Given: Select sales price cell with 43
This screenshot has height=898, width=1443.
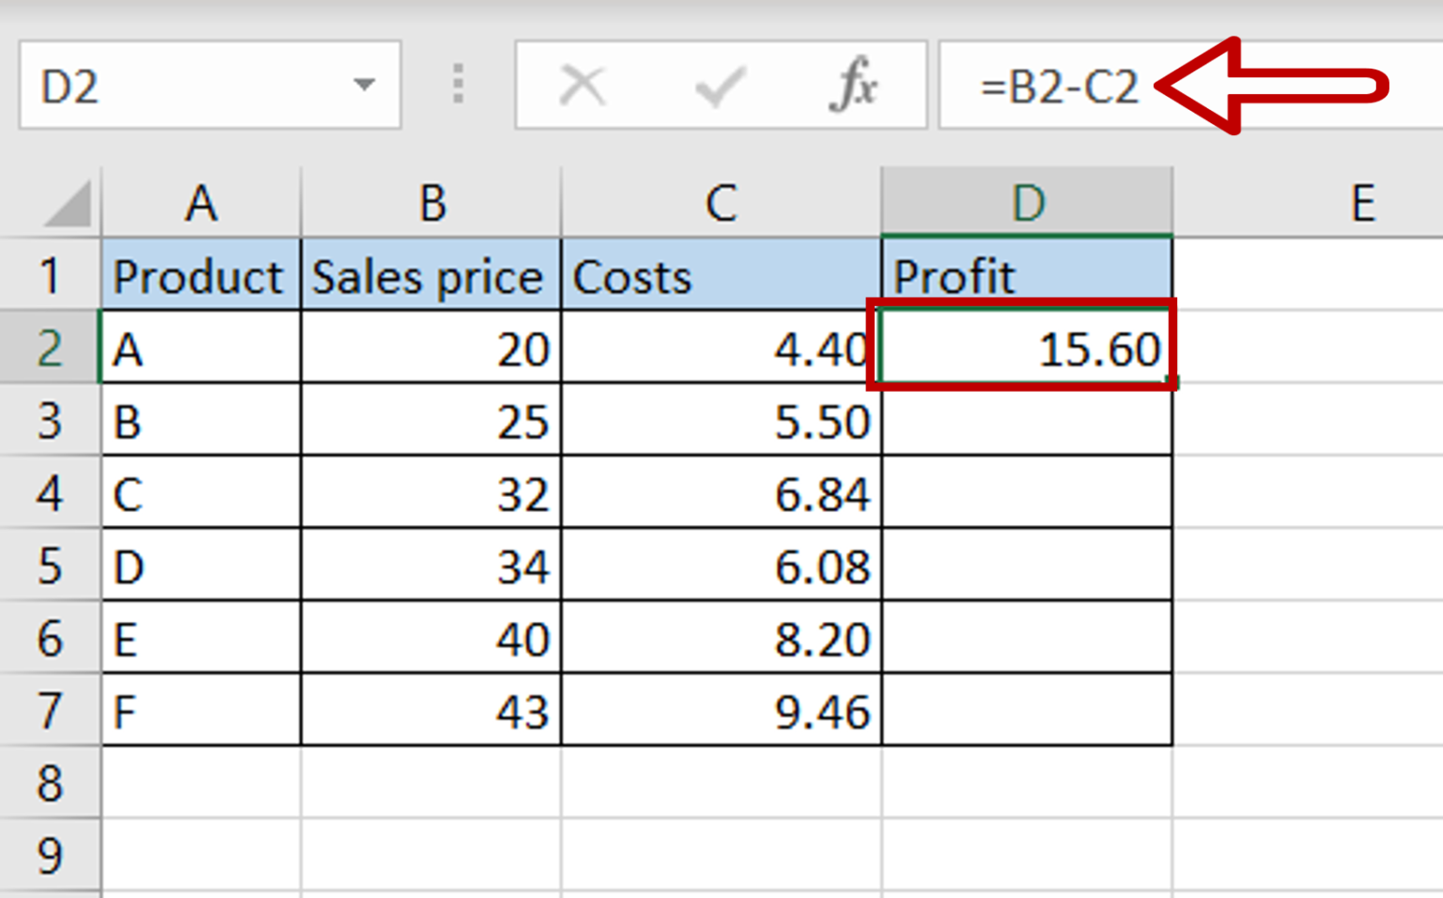Looking at the screenshot, I should 431,709.
